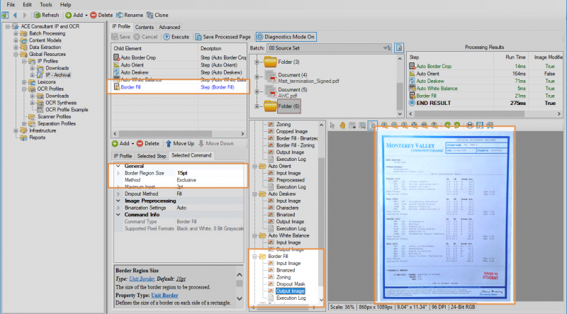
Task: Switch to the Contents tab
Action: (x=145, y=27)
